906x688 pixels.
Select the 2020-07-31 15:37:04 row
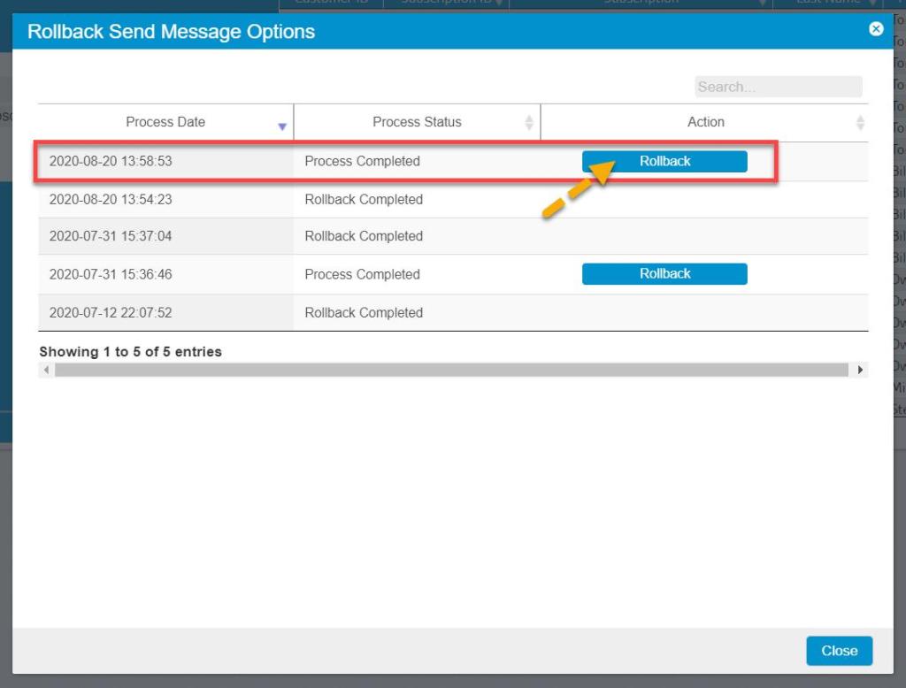pos(111,236)
